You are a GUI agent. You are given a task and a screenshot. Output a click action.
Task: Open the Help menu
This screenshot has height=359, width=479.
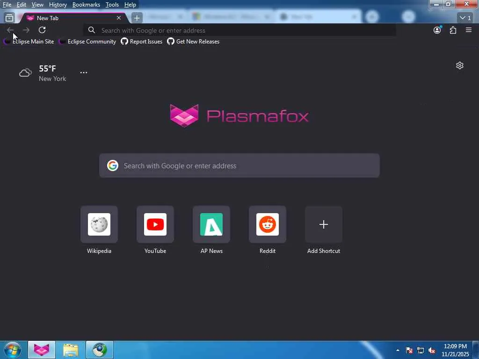[130, 5]
